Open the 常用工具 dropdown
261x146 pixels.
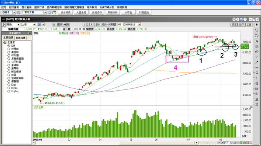pos(45,13)
